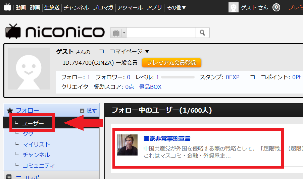Expand ニコニコマイページ dropdown
Screen dimensions: 303x179
coord(122,52)
